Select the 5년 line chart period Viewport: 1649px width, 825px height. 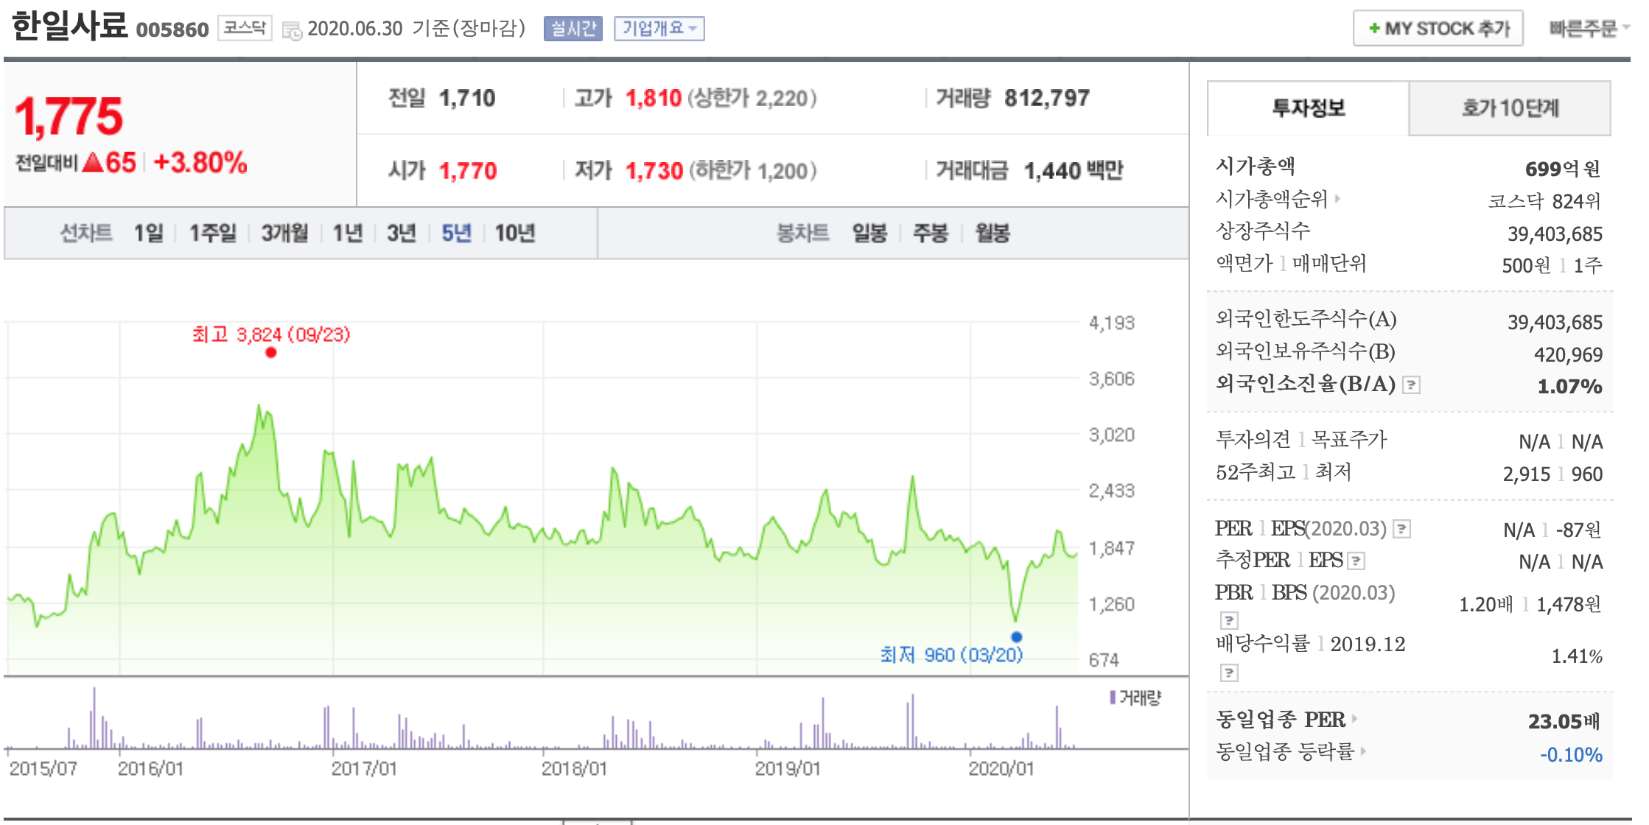tap(456, 234)
